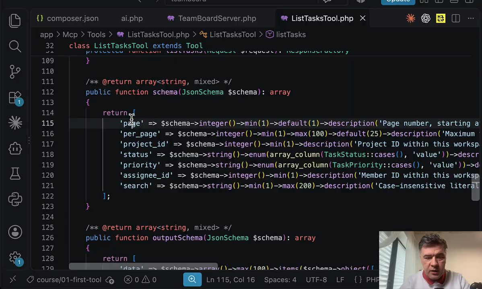Click the blue zoom magnifier in status bar
482x289 pixels.
coord(192,279)
